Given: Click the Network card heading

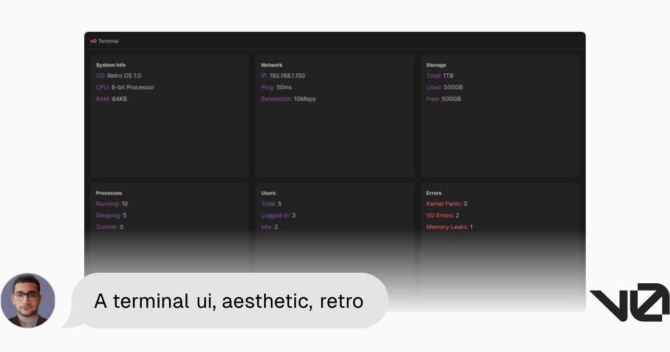Looking at the screenshot, I should 272,65.
